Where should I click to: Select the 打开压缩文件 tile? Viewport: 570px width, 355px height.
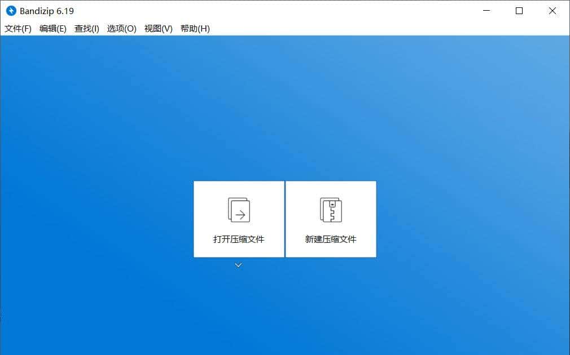coord(239,219)
